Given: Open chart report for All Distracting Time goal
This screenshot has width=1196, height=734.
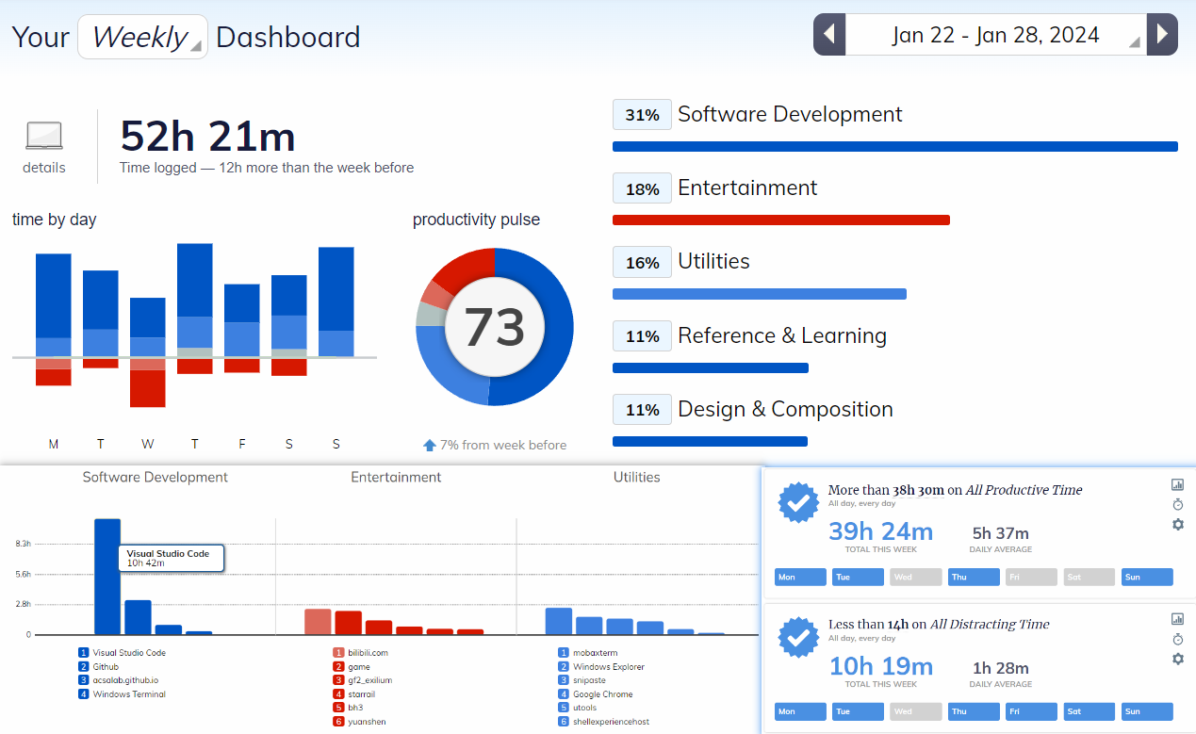Looking at the screenshot, I should [x=1177, y=619].
